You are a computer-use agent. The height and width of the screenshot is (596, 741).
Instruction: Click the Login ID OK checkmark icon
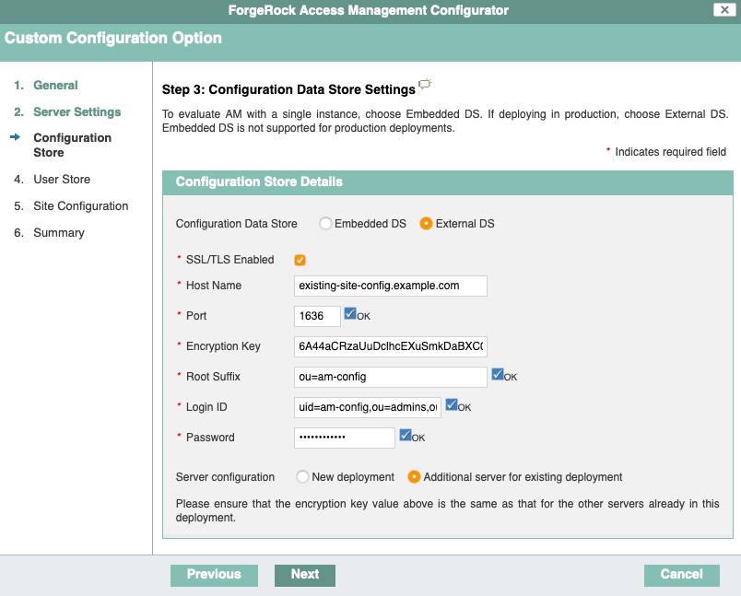click(452, 404)
